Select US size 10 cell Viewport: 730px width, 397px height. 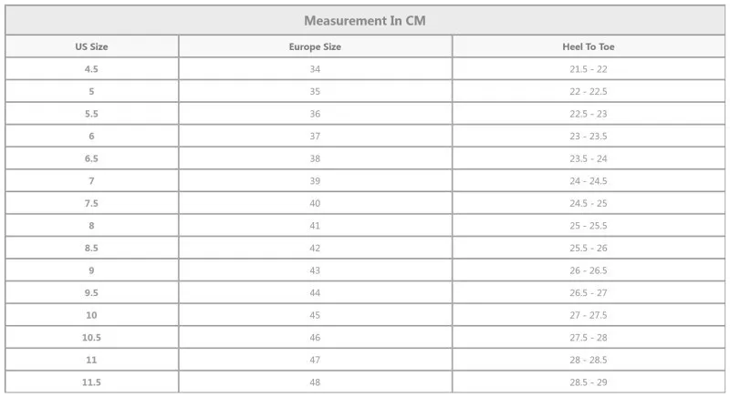(92, 315)
